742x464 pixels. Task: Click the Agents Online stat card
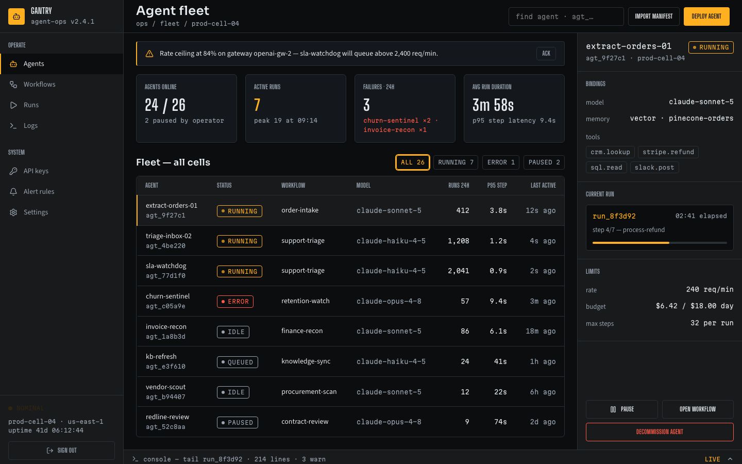coord(187,108)
